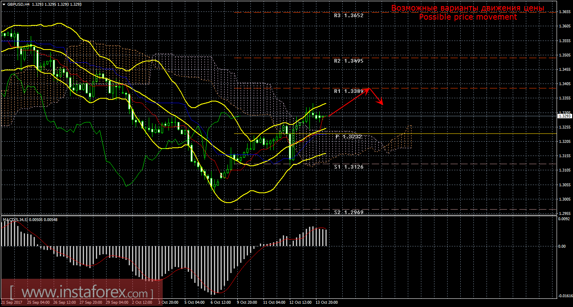Select the S2 1.2969 support label

[x=348, y=212]
